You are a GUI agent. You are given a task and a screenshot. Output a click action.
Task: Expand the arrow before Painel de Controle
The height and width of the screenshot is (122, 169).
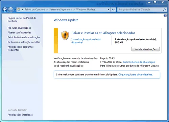[22, 9]
